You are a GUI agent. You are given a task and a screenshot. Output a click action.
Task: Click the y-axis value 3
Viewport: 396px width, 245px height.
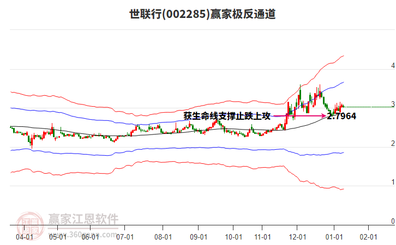[x=393, y=104]
